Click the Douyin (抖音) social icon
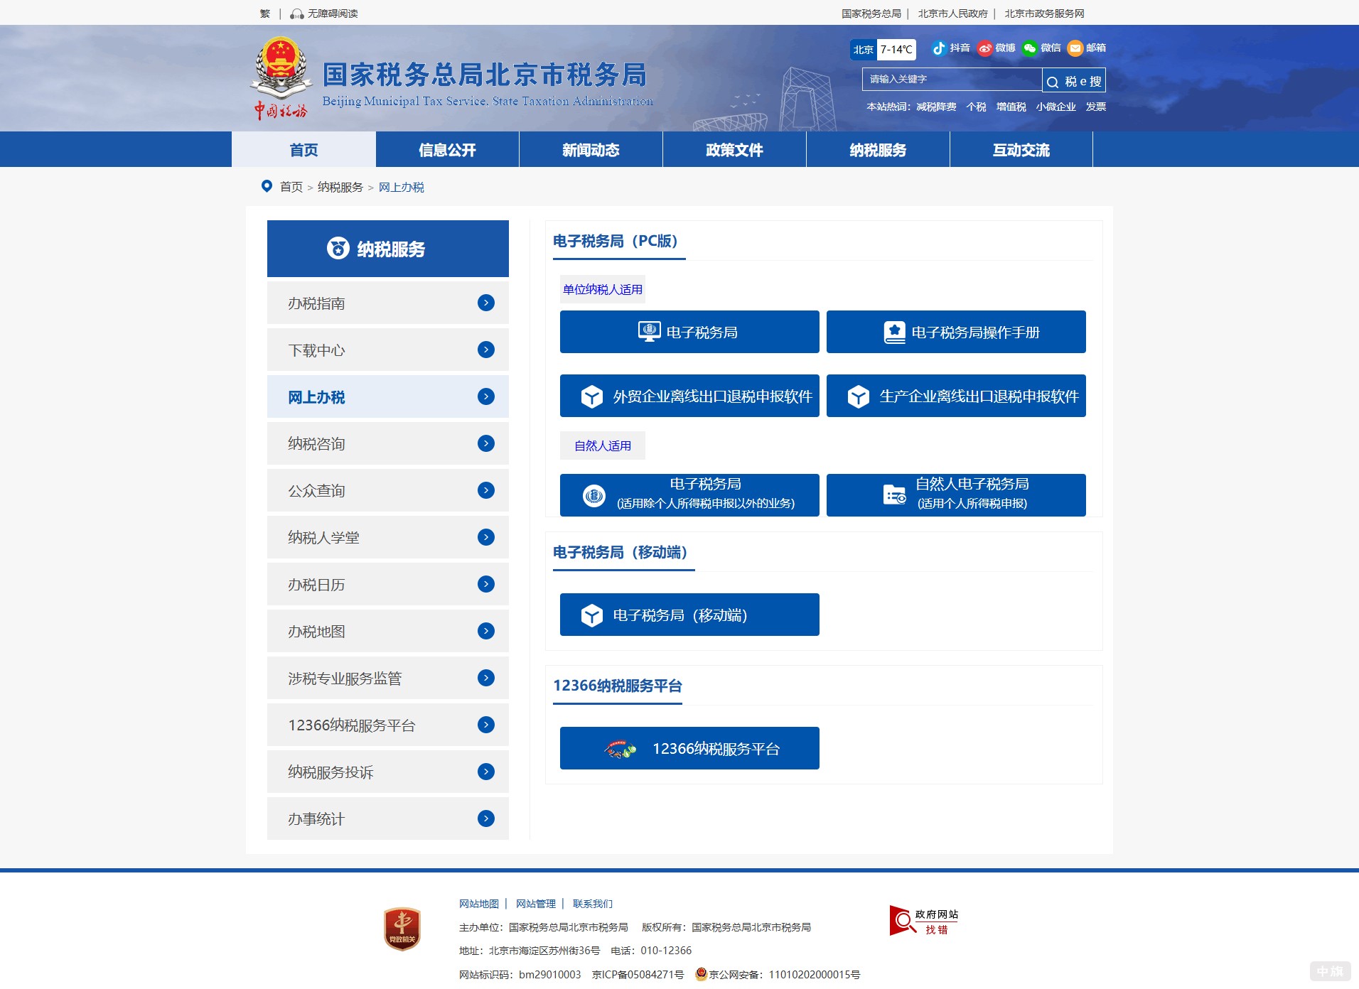The height and width of the screenshot is (989, 1359). pyautogui.click(x=939, y=48)
